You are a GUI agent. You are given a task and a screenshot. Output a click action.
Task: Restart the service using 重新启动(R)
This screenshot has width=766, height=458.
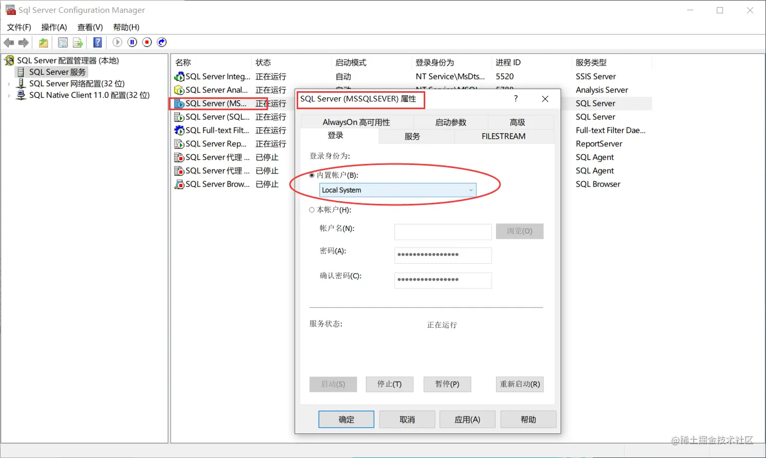click(520, 384)
